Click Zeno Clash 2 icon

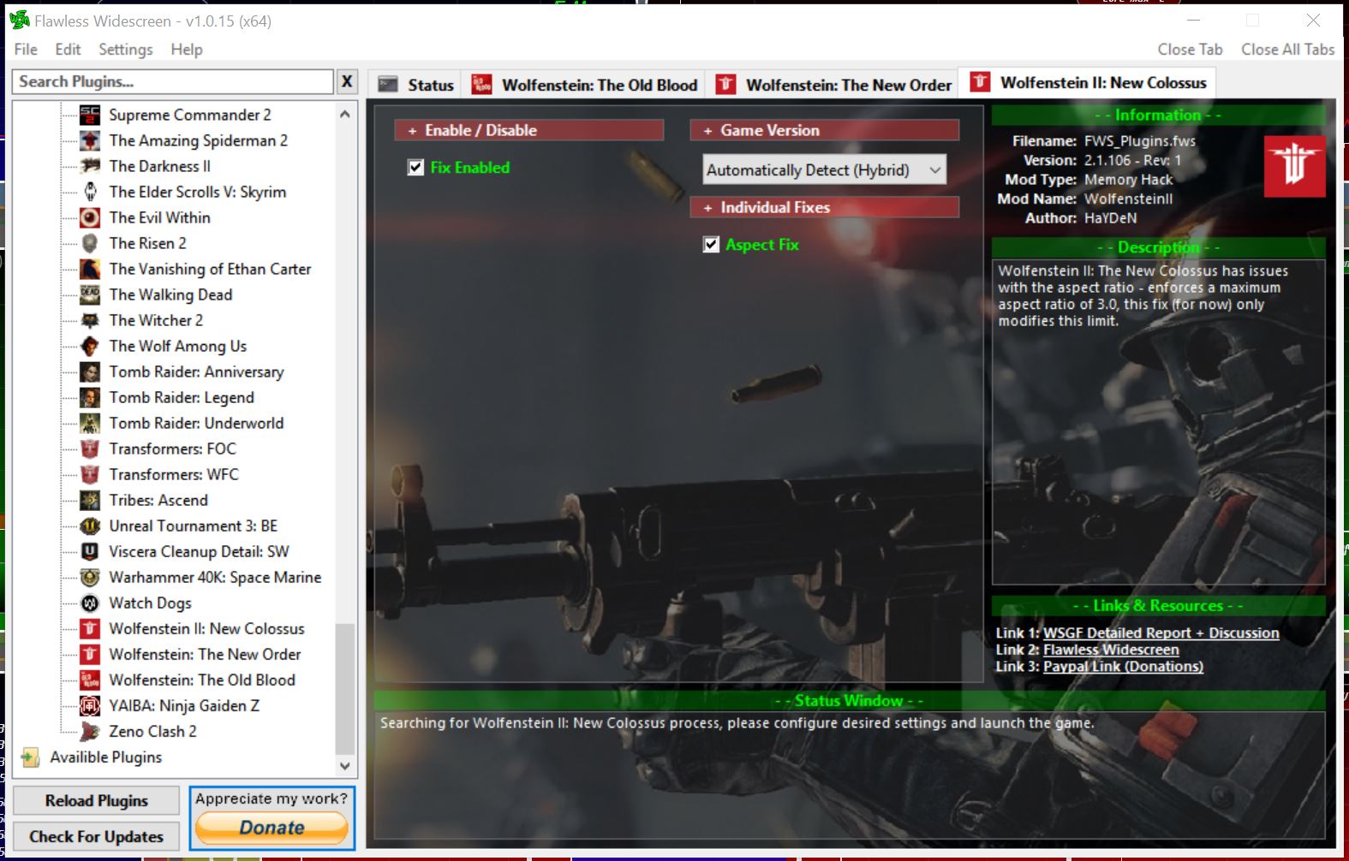pyautogui.click(x=90, y=731)
